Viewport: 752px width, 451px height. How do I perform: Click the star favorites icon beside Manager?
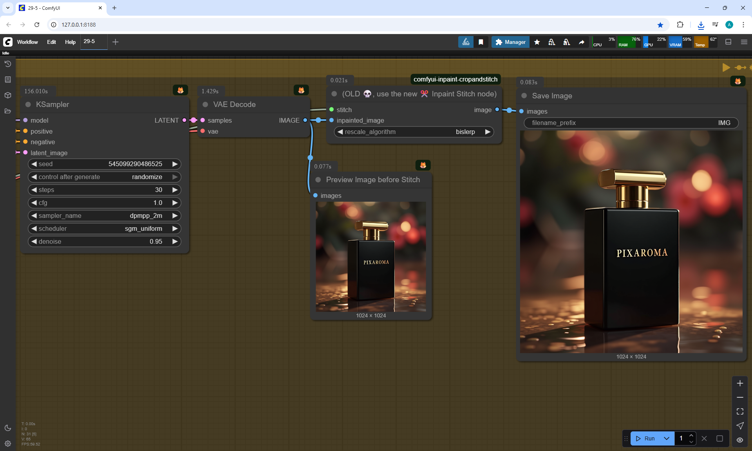pyautogui.click(x=537, y=42)
